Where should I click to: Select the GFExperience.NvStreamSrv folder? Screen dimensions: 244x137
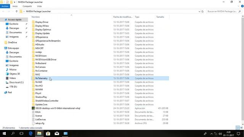click(x=48, y=41)
